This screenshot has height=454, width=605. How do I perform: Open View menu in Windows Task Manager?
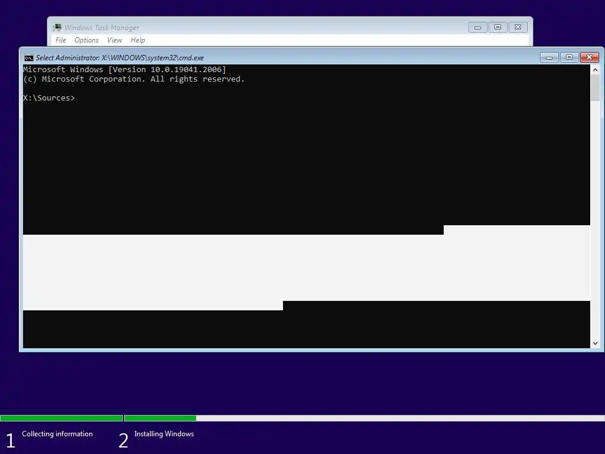[115, 40]
